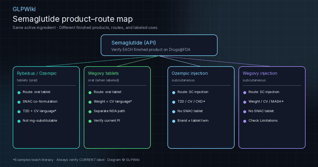
Task: Click the footer note starting '*Examples teach literacy'
Action: pos(76,160)
